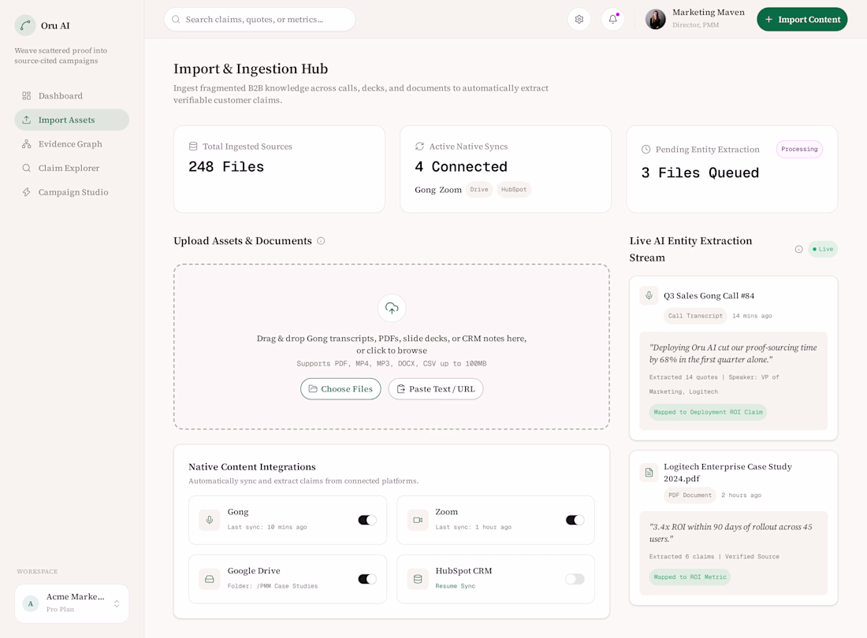Image resolution: width=867 pixels, height=638 pixels.
Task: Click the Resume Sync link under HubSpot CRM
Action: (x=455, y=586)
